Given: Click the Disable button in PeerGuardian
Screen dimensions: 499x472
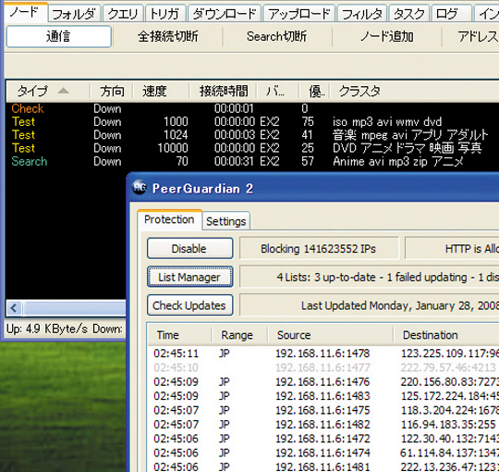Looking at the screenshot, I should click(189, 248).
